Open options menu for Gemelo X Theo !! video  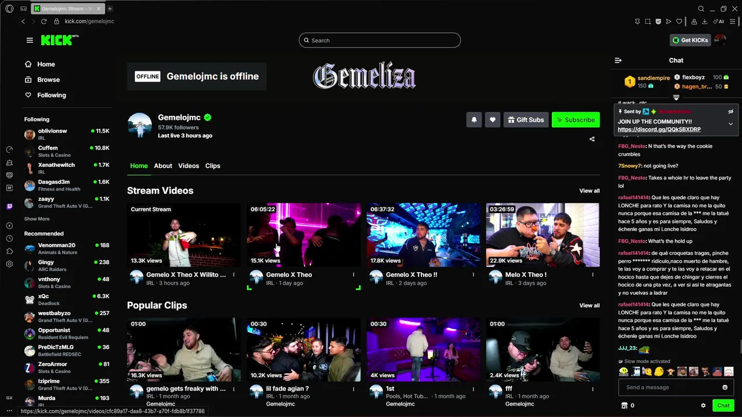(473, 275)
